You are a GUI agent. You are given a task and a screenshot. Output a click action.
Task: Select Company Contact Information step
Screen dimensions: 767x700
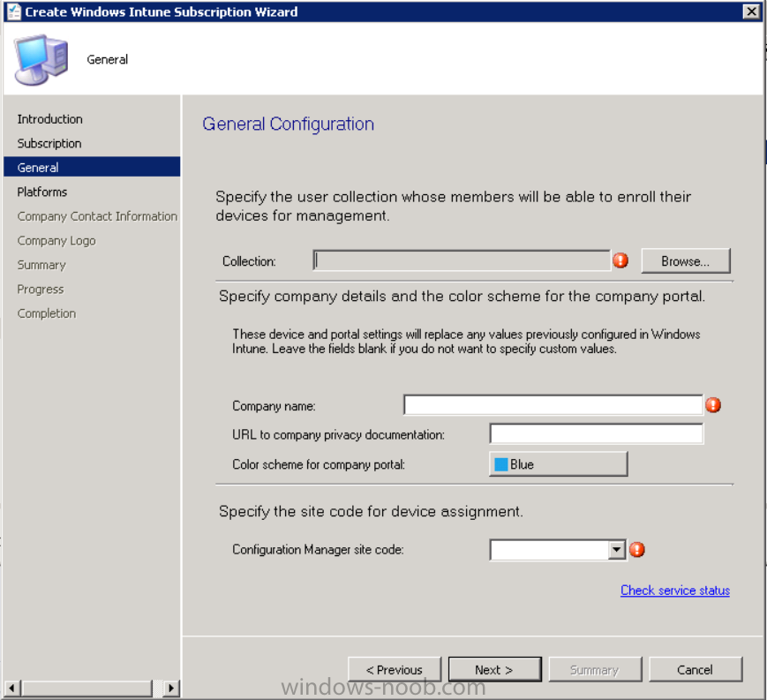97,216
